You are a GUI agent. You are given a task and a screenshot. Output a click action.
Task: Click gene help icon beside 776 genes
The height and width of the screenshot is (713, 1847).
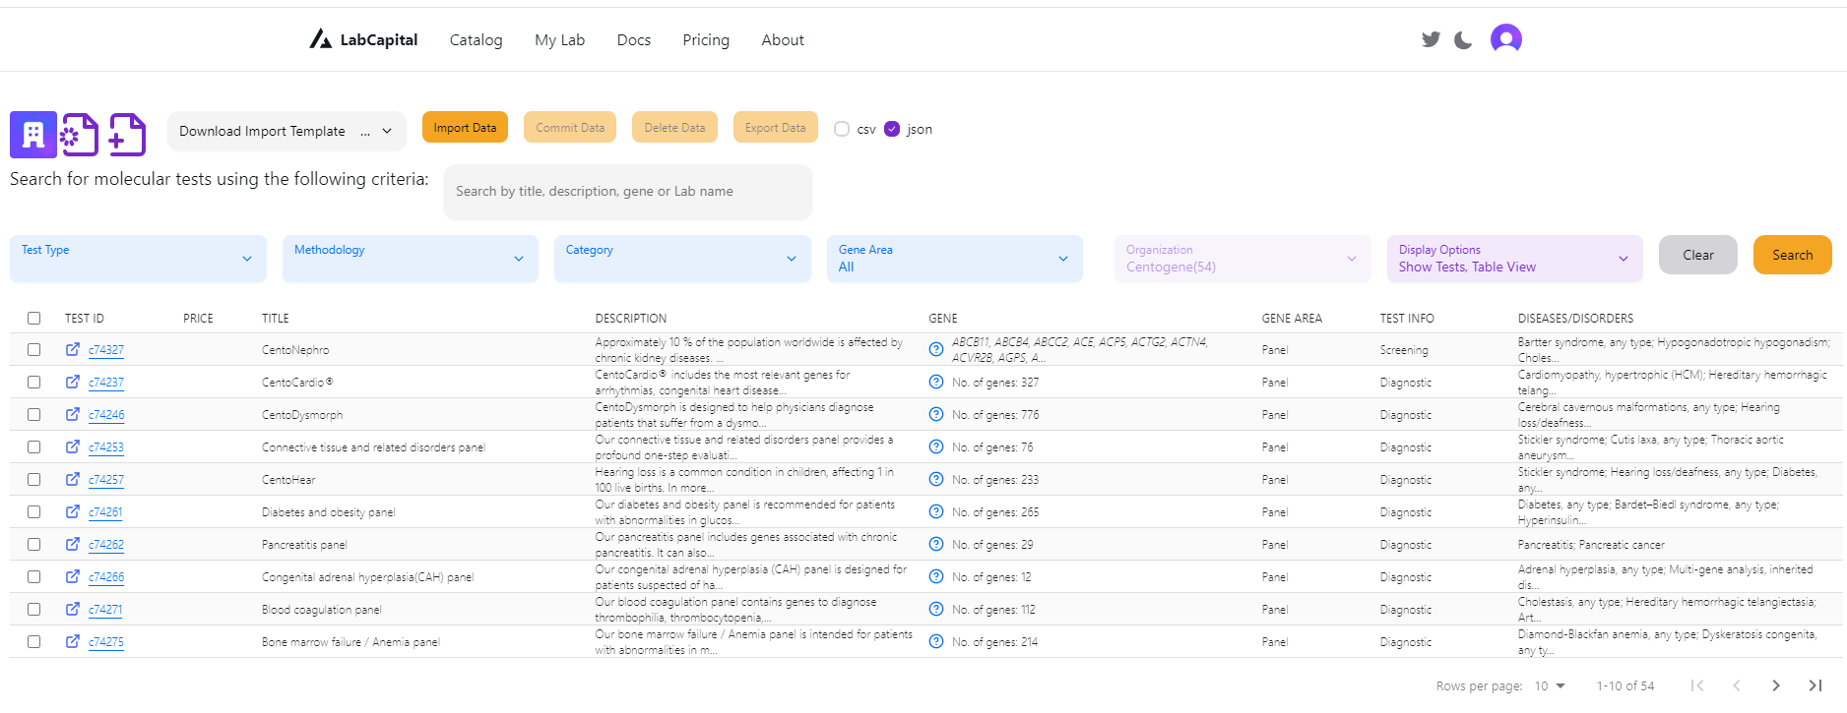(936, 414)
